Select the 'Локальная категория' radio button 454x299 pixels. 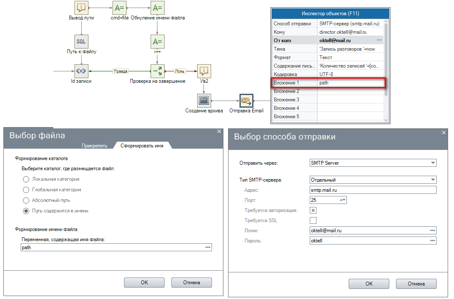(x=26, y=179)
